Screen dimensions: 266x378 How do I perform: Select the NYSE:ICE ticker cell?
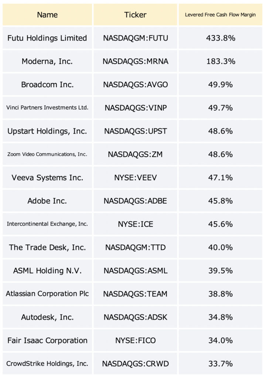point(136,224)
